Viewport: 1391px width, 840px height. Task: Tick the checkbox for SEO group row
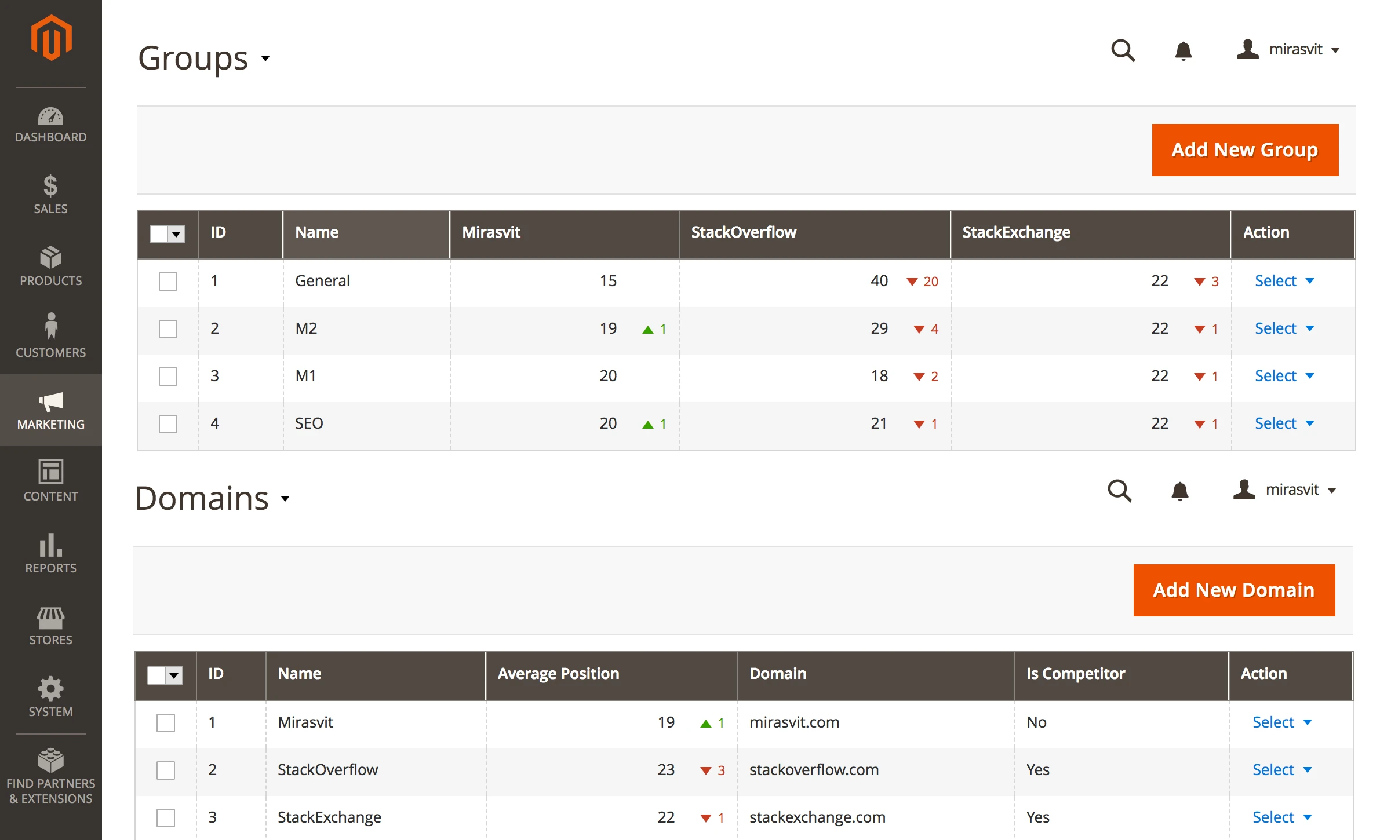(168, 424)
